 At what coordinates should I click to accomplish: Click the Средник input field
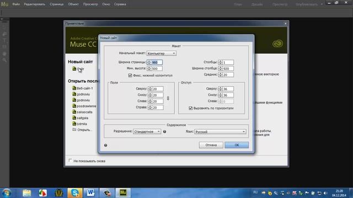tap(228, 75)
